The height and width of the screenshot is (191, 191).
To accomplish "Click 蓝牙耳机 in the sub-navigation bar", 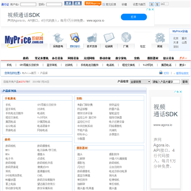I will (52, 65).
